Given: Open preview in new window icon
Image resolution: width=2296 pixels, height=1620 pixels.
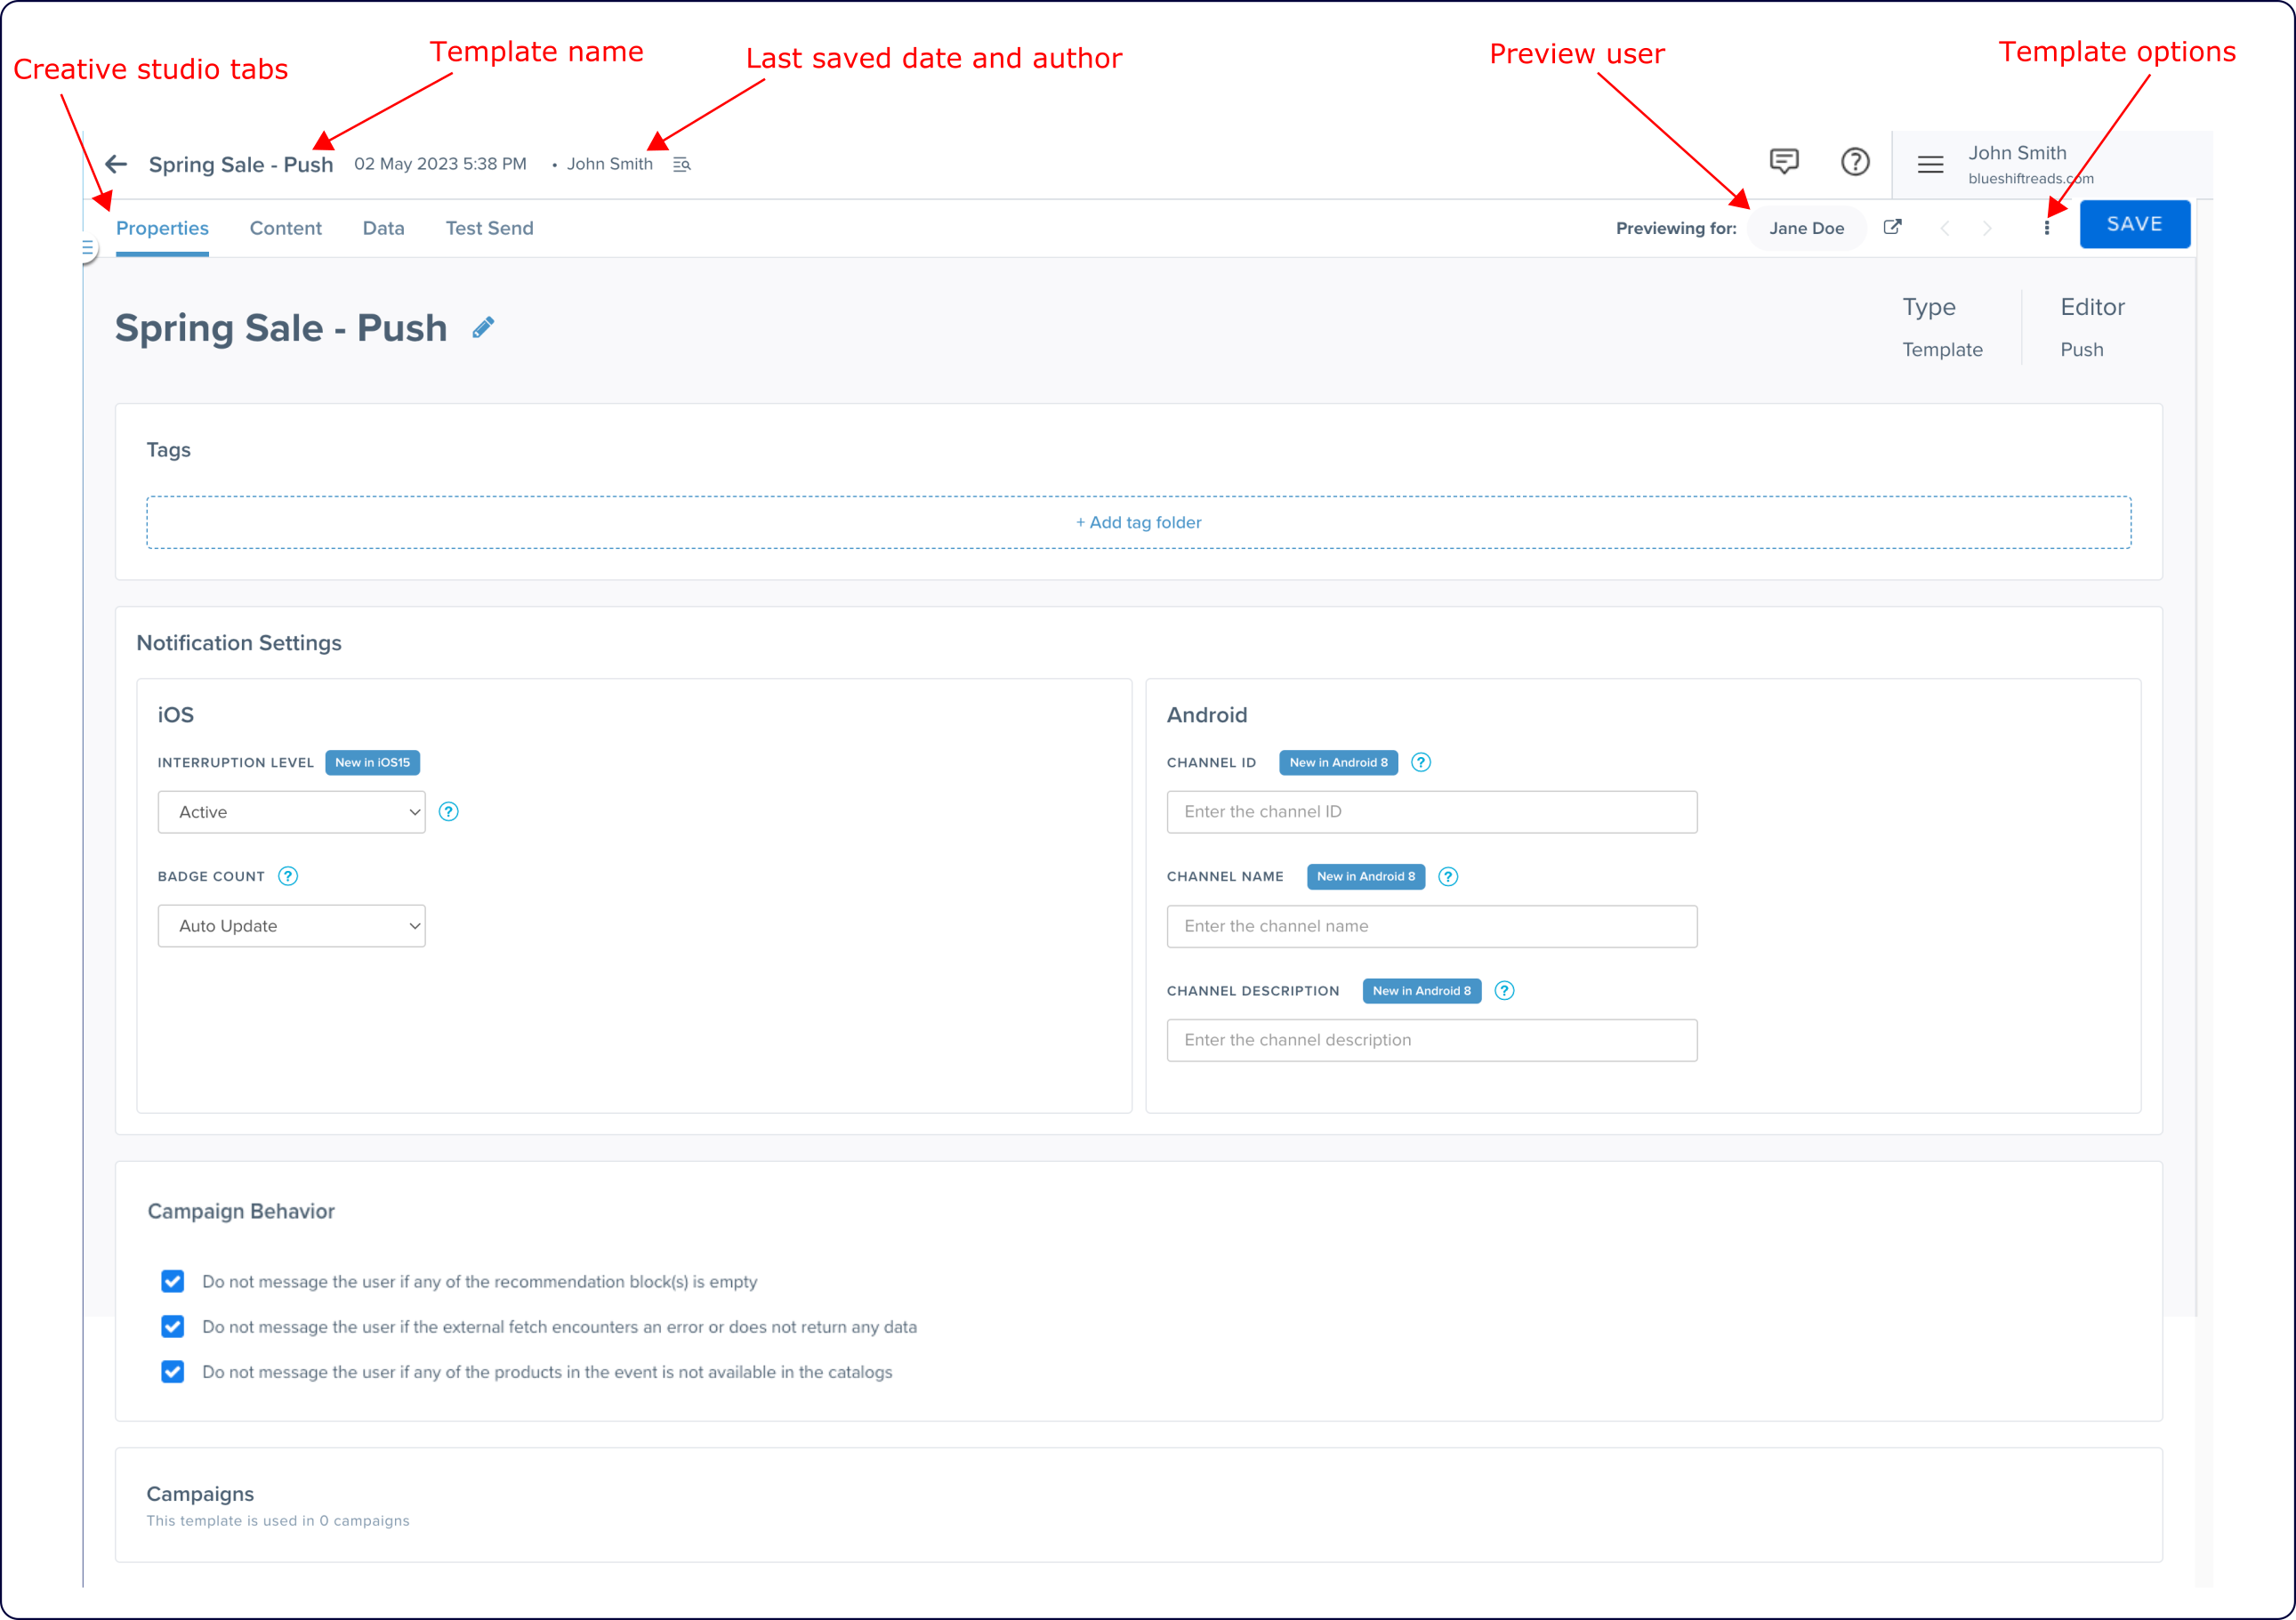Looking at the screenshot, I should [x=1892, y=227].
